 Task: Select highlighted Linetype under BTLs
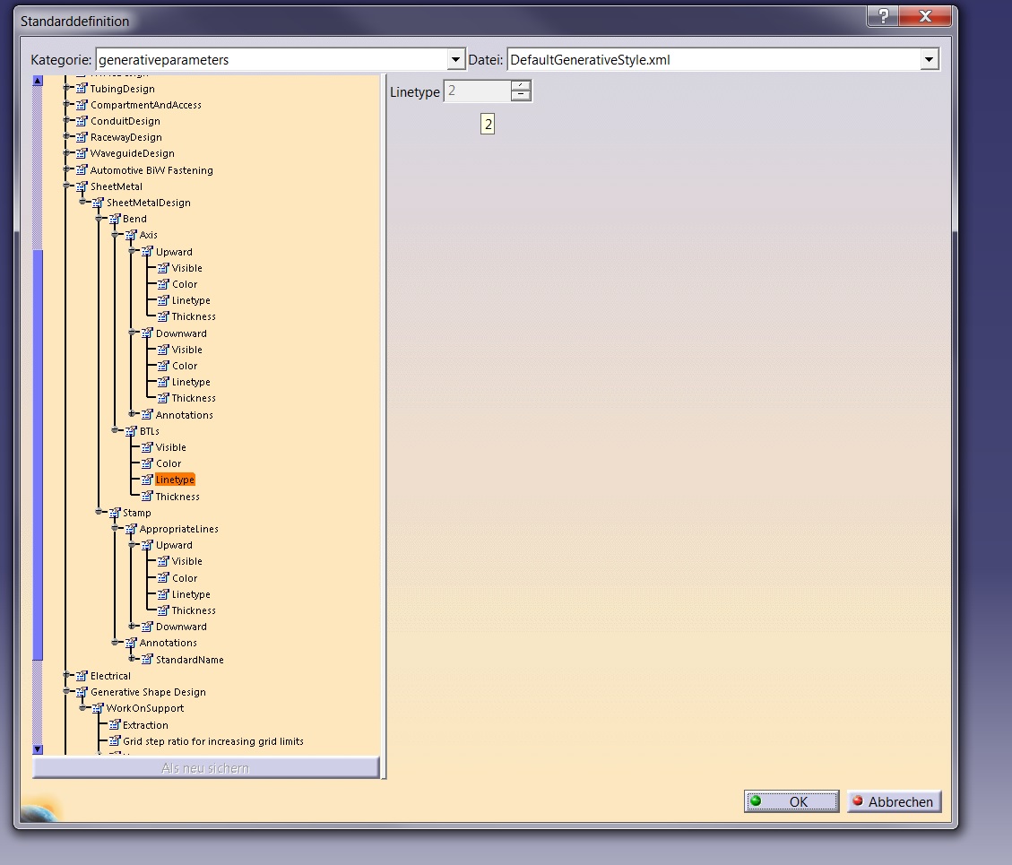[175, 480]
